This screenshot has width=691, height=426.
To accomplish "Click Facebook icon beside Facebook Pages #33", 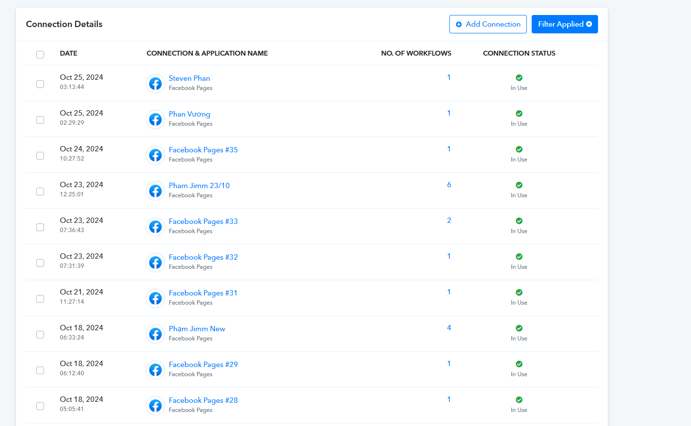I will pos(155,227).
